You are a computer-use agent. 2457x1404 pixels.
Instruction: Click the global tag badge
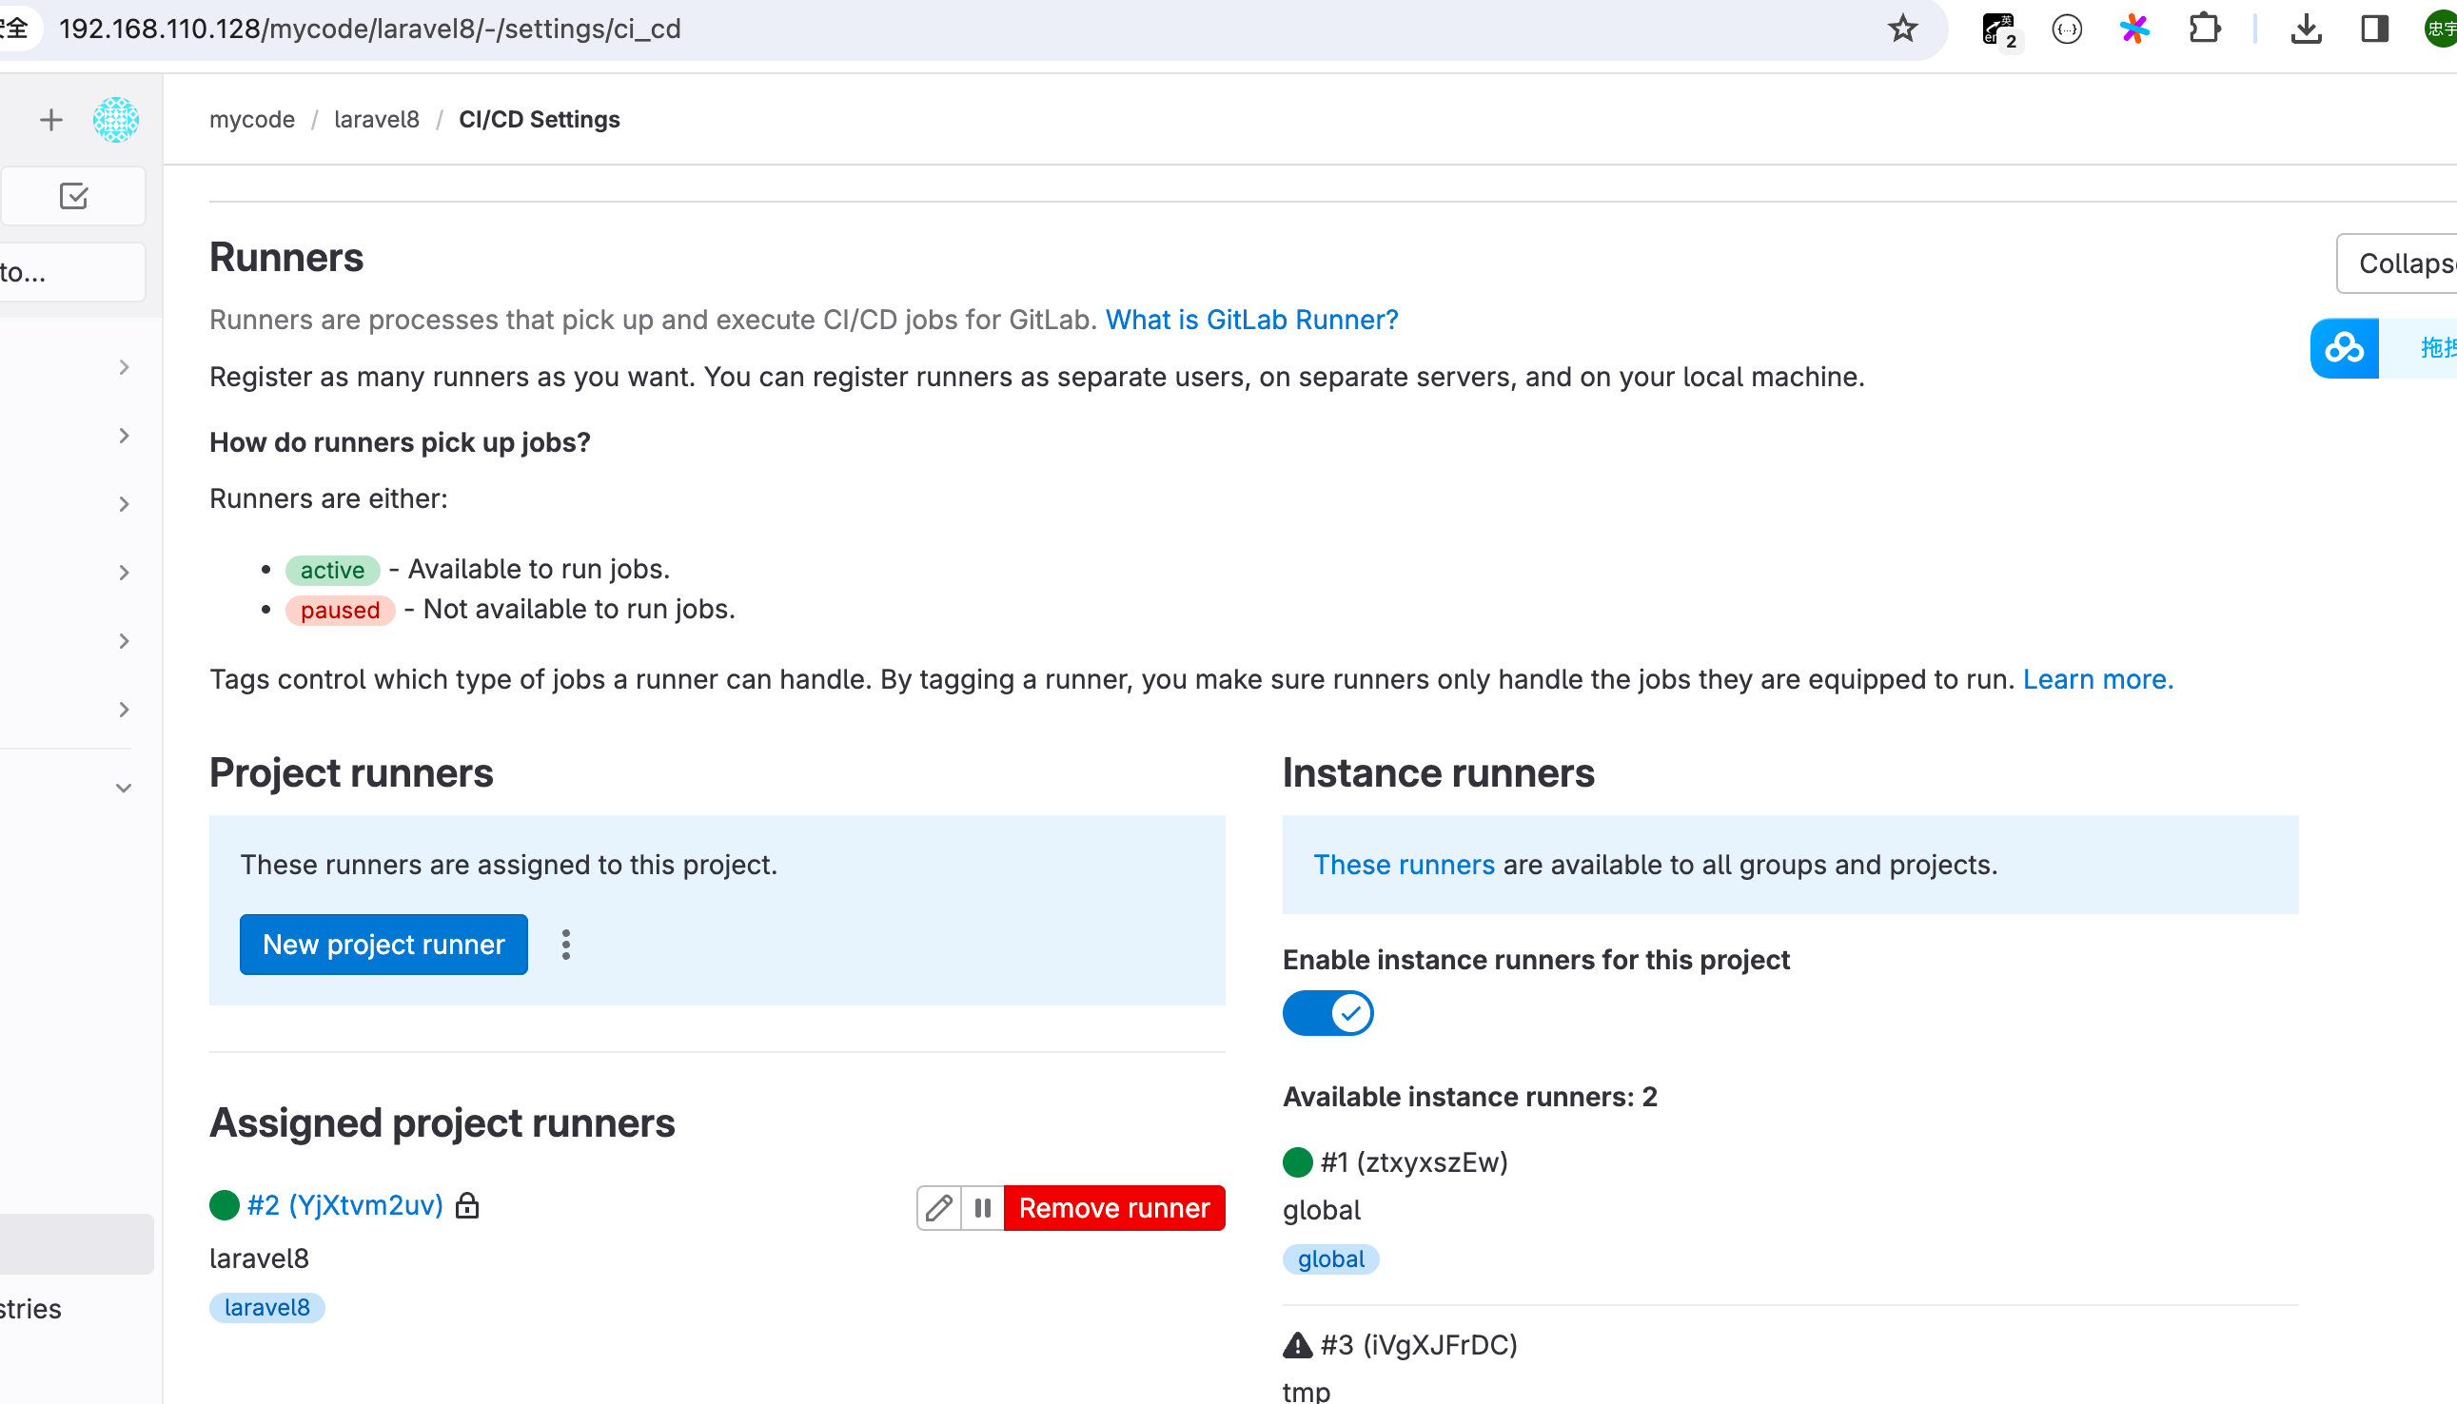1330,1258
